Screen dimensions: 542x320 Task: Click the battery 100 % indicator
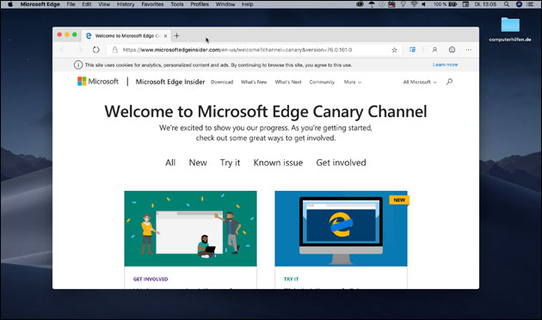pyautogui.click(x=446, y=4)
